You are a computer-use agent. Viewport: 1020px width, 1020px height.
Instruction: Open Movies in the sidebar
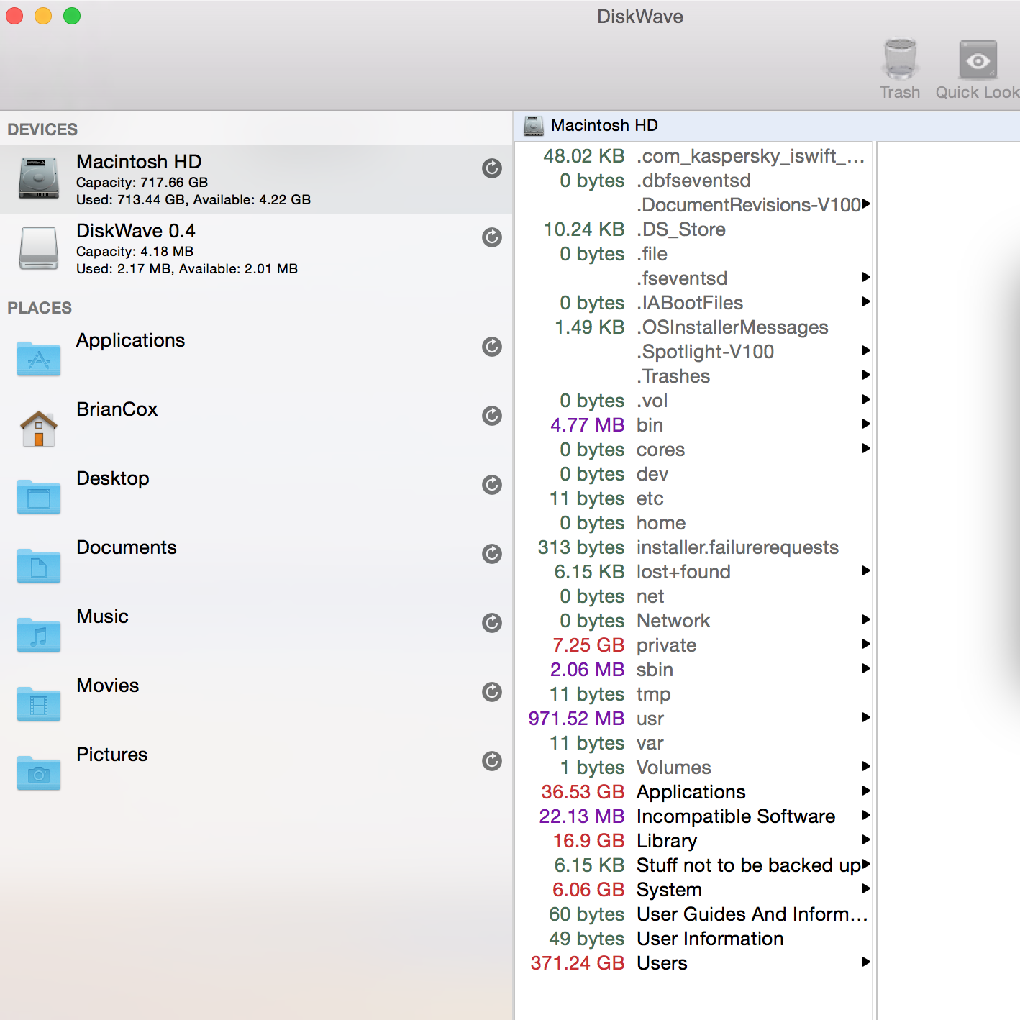[x=107, y=686]
